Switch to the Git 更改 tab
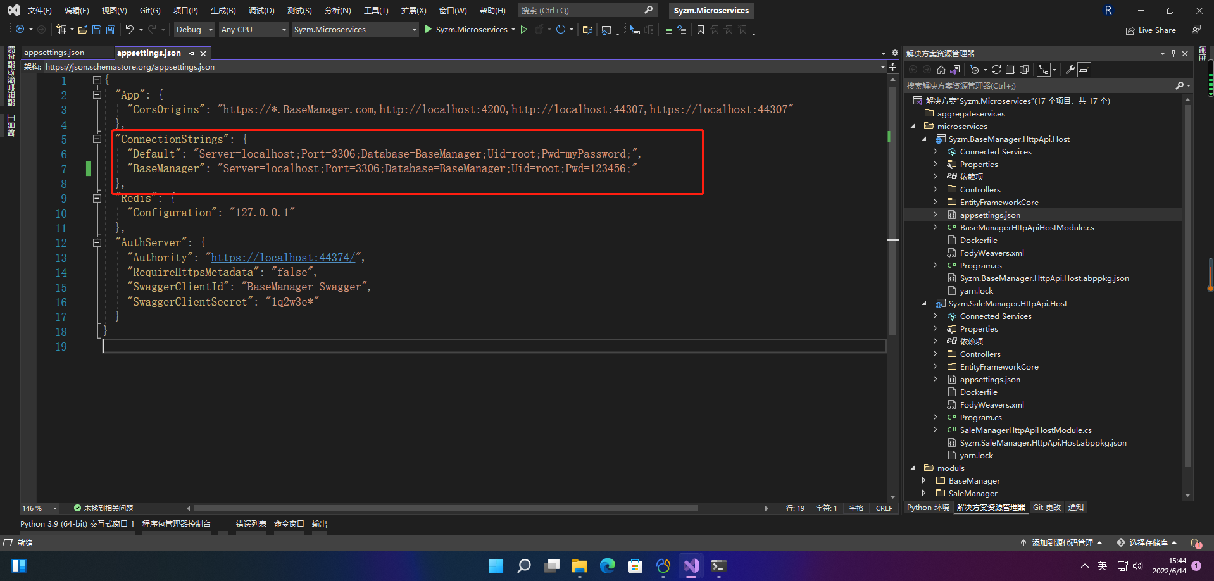The width and height of the screenshot is (1214, 581). click(x=1047, y=508)
